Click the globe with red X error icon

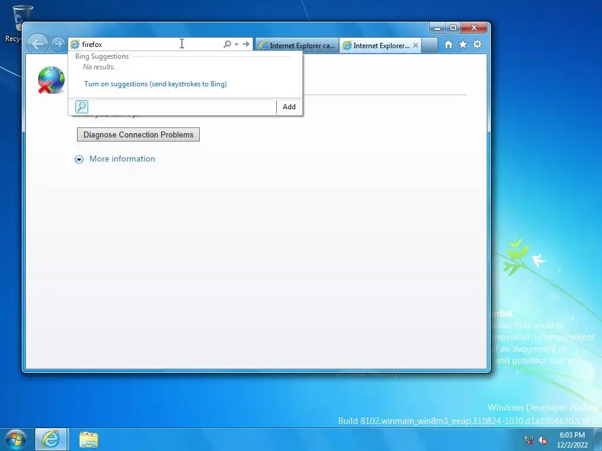pos(51,80)
